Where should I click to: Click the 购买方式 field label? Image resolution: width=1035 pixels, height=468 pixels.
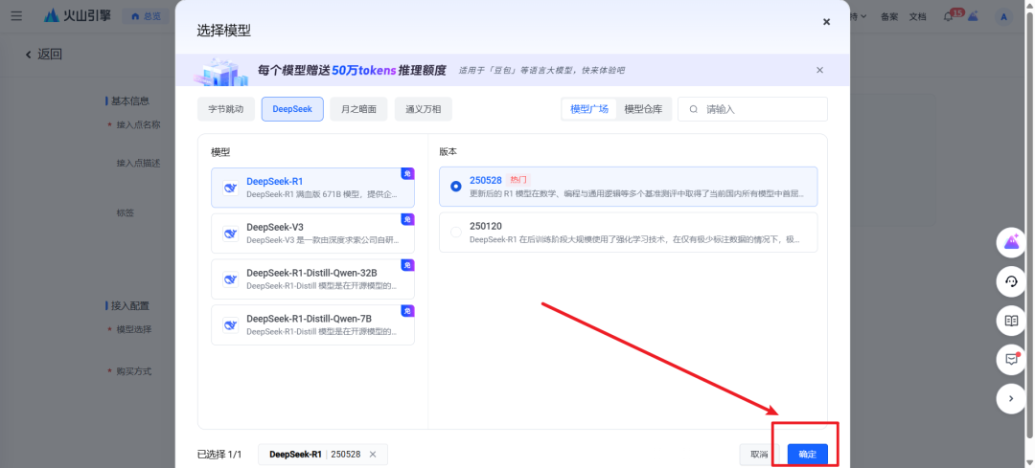click(x=133, y=371)
